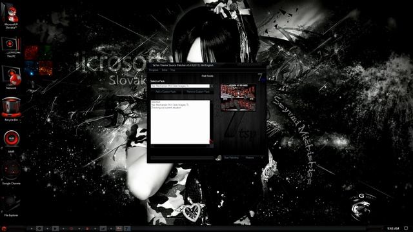413x232 pixels.
Task: Expand the Select a Pack dropdown arrow
Action: 212,86
